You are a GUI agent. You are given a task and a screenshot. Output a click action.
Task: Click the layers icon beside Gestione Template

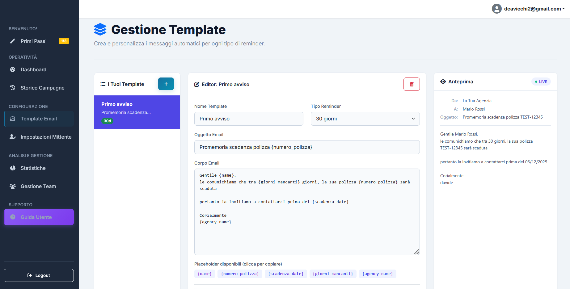[x=100, y=29]
